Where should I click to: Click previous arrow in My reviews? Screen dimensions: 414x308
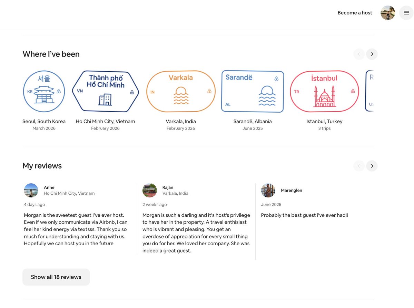pyautogui.click(x=359, y=166)
